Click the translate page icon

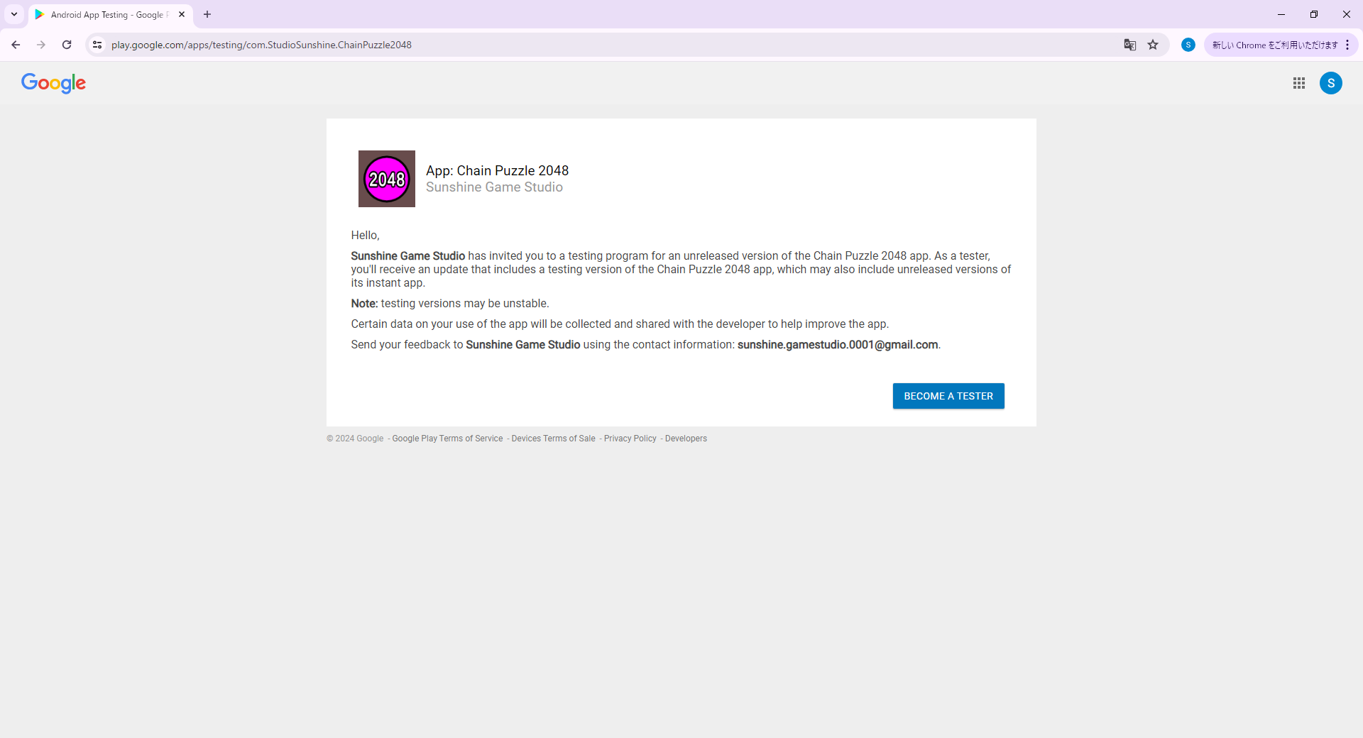point(1130,45)
